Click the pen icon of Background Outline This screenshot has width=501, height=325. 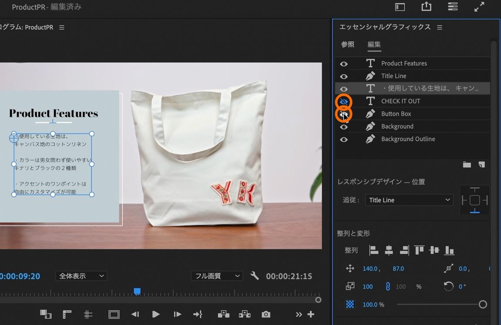[x=370, y=139]
